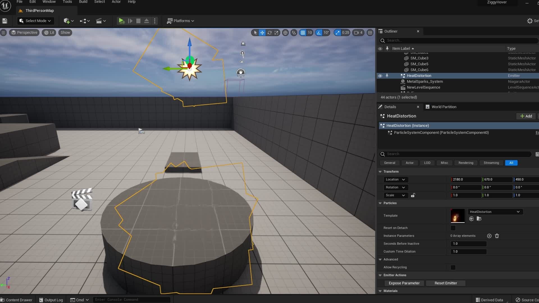Open the Build menu

point(83,2)
